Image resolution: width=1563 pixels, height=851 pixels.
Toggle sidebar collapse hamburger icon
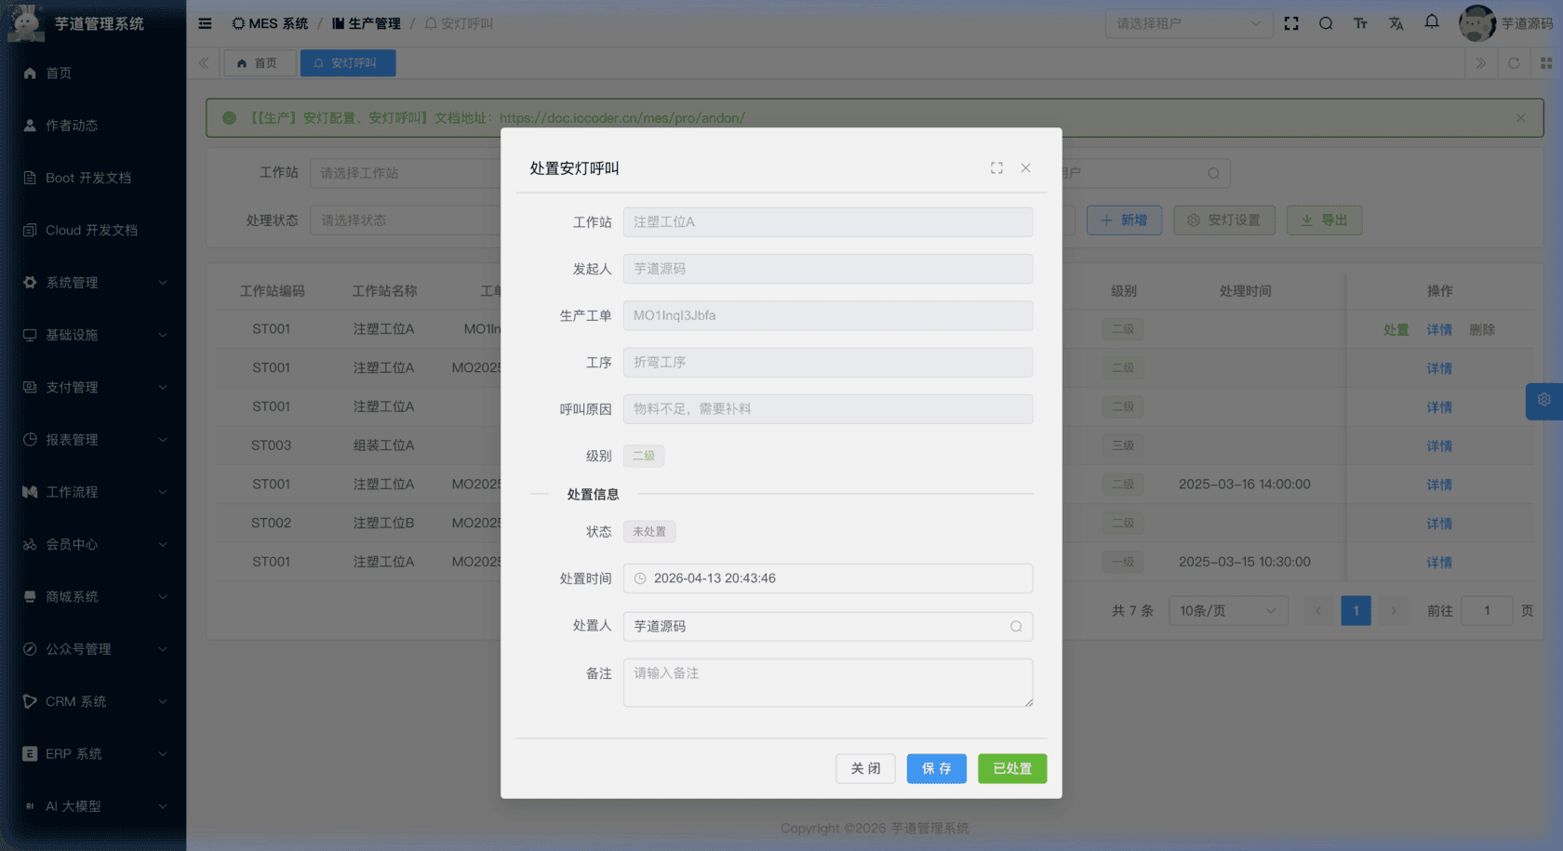click(x=205, y=23)
